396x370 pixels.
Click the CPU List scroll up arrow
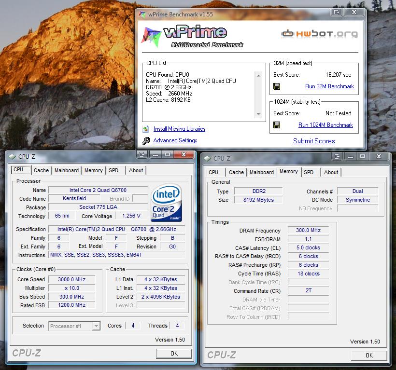coord(258,75)
